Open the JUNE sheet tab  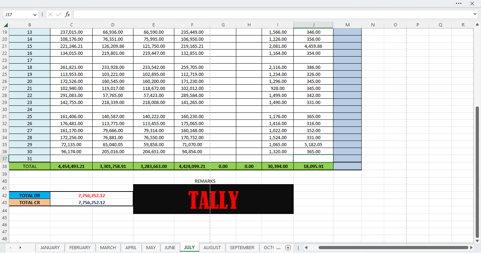[x=170, y=248]
